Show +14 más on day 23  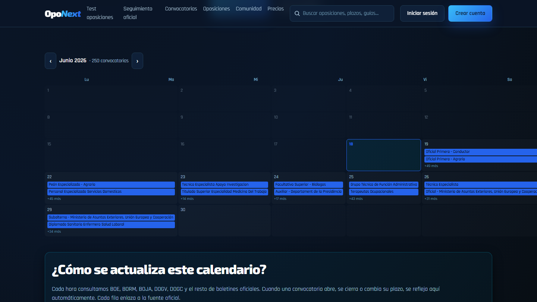(x=187, y=199)
